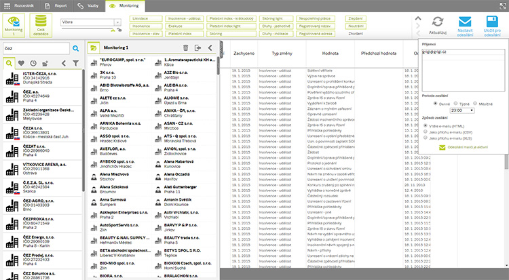Collapse the toolbar with the up chevron
509x280 pixels.
(418, 18)
